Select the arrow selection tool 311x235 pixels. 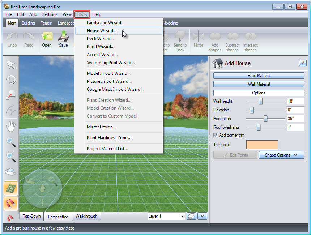point(11,65)
